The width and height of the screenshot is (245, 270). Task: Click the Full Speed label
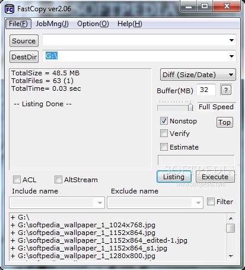coord(216,107)
